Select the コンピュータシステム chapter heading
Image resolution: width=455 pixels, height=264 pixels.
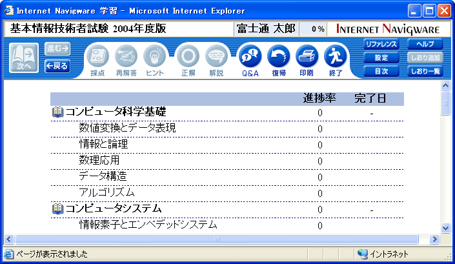click(114, 208)
